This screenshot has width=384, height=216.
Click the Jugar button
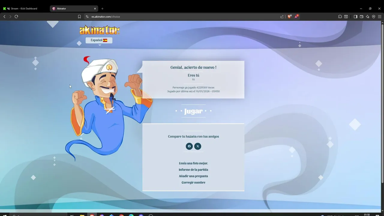[193, 111]
